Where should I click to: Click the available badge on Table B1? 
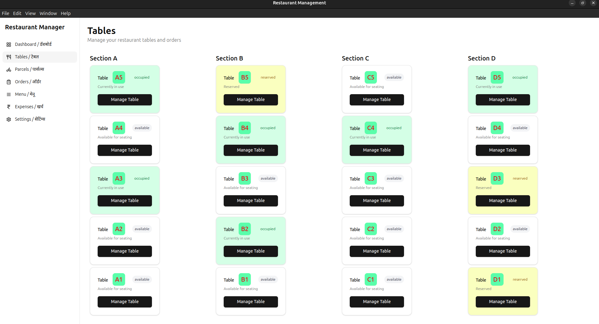pyautogui.click(x=268, y=279)
